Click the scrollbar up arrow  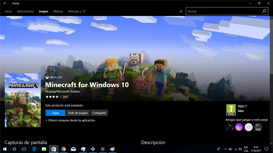click(271, 18)
